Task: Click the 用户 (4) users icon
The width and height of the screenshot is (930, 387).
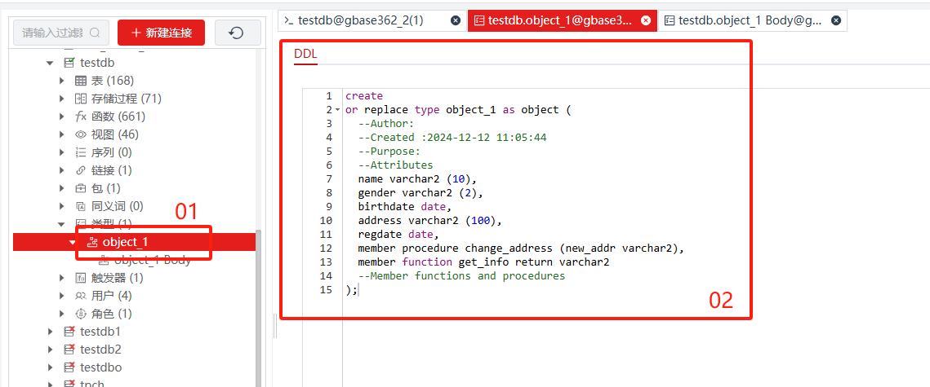Action: click(81, 296)
